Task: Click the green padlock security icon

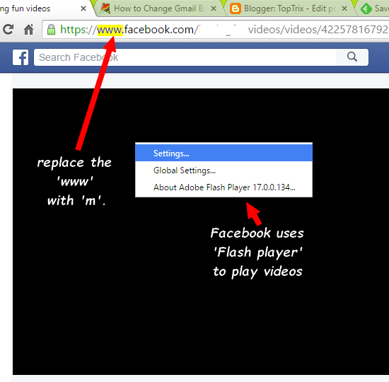Action: pyautogui.click(x=51, y=30)
